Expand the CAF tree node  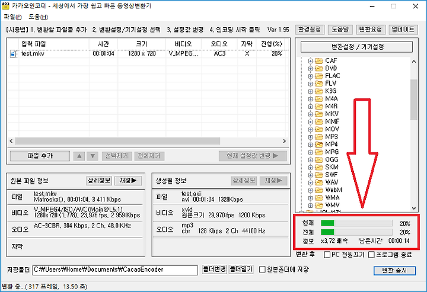(x=310, y=61)
